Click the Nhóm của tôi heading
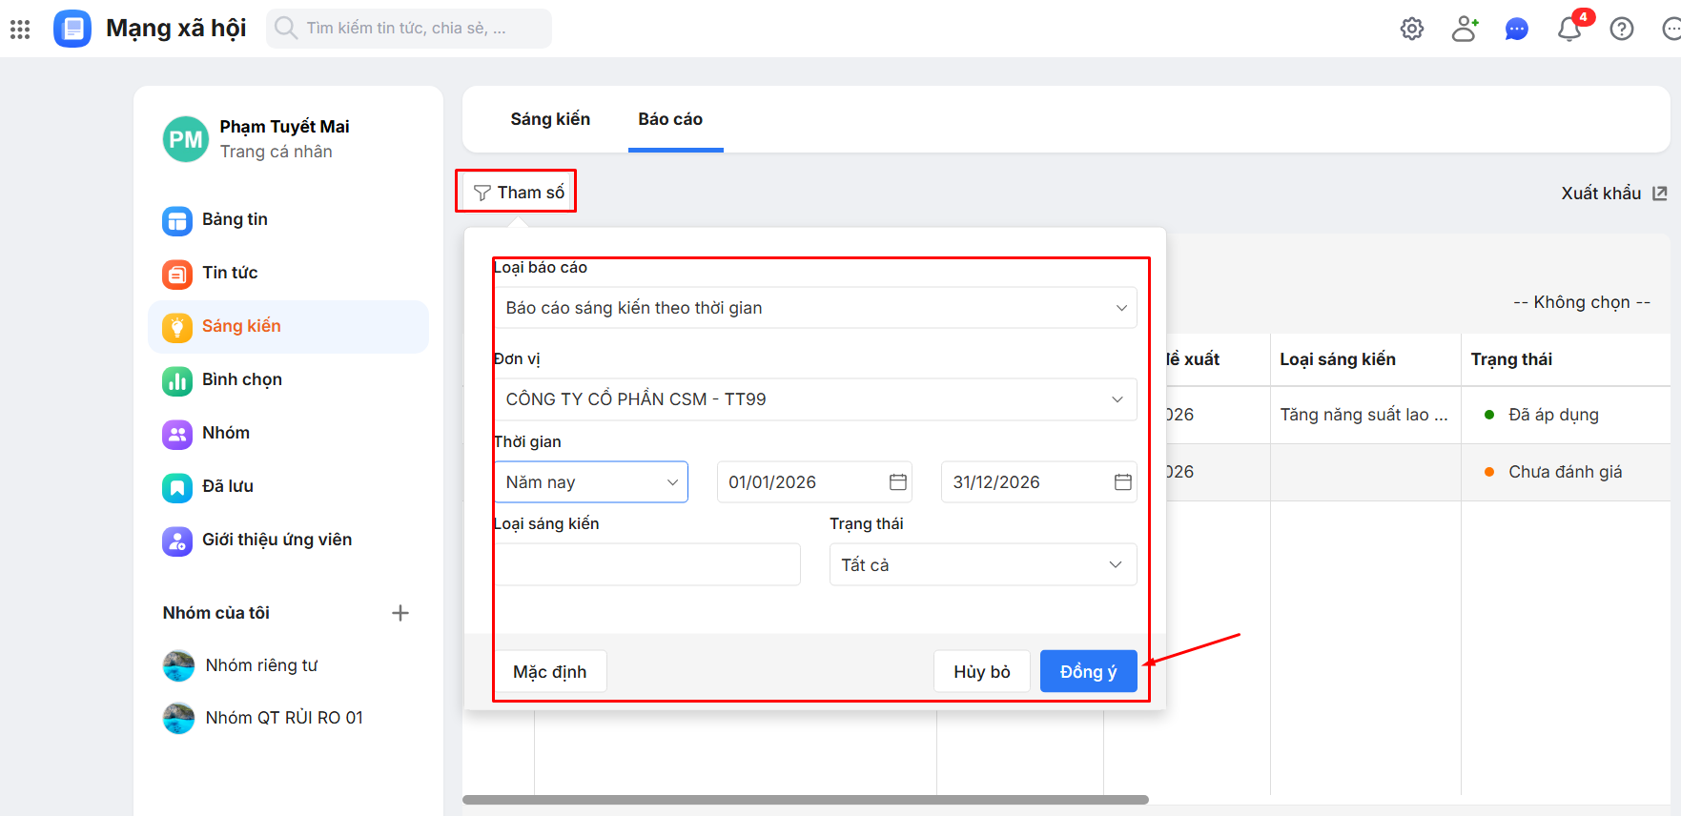Image resolution: width=1681 pixels, height=816 pixels. pyautogui.click(x=216, y=613)
